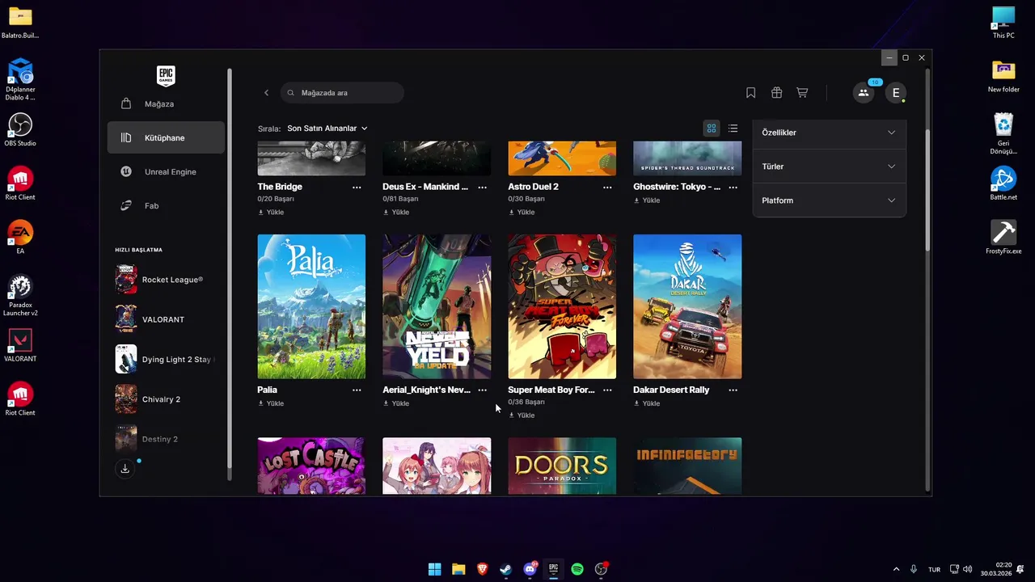Show hidden system tray icons
Viewport: 1035px width, 582px height.
(x=896, y=569)
